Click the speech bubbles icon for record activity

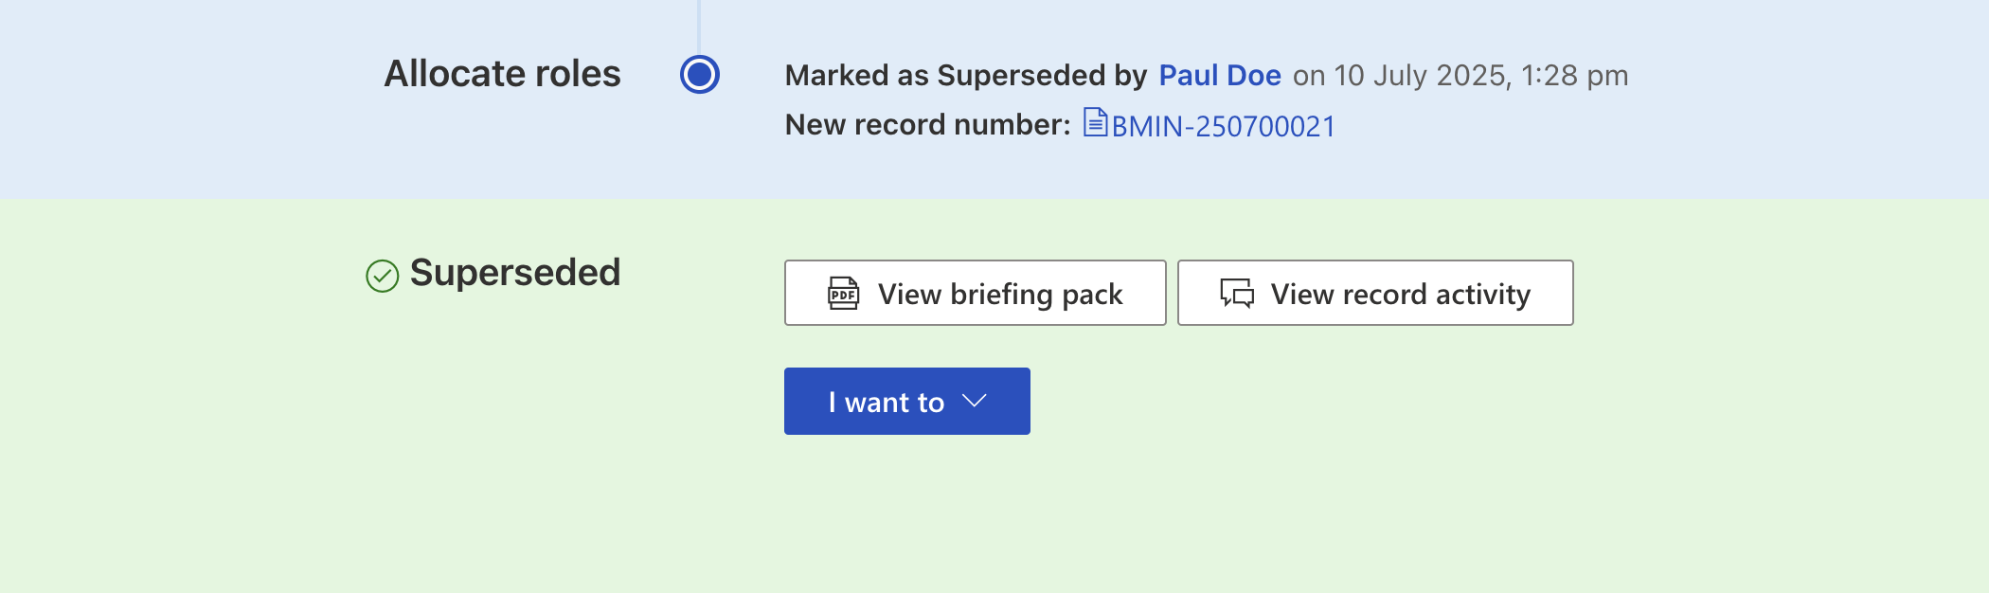pyautogui.click(x=1237, y=294)
